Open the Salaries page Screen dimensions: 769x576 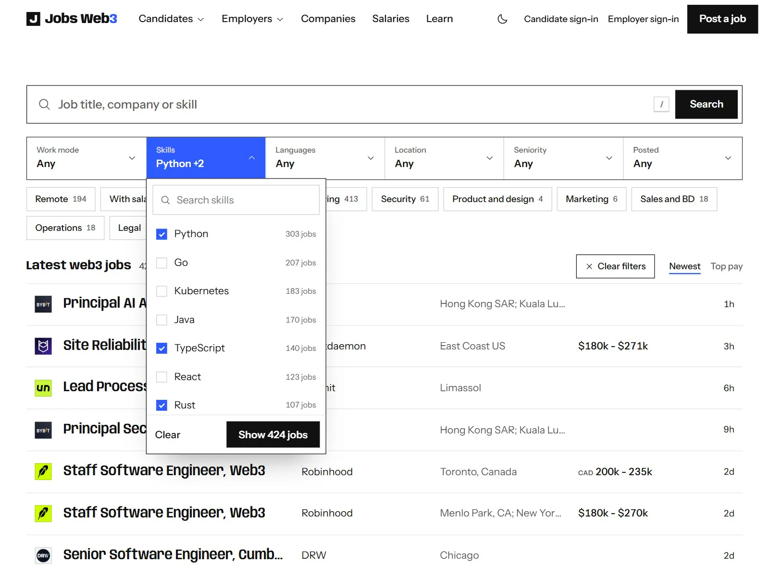[391, 19]
